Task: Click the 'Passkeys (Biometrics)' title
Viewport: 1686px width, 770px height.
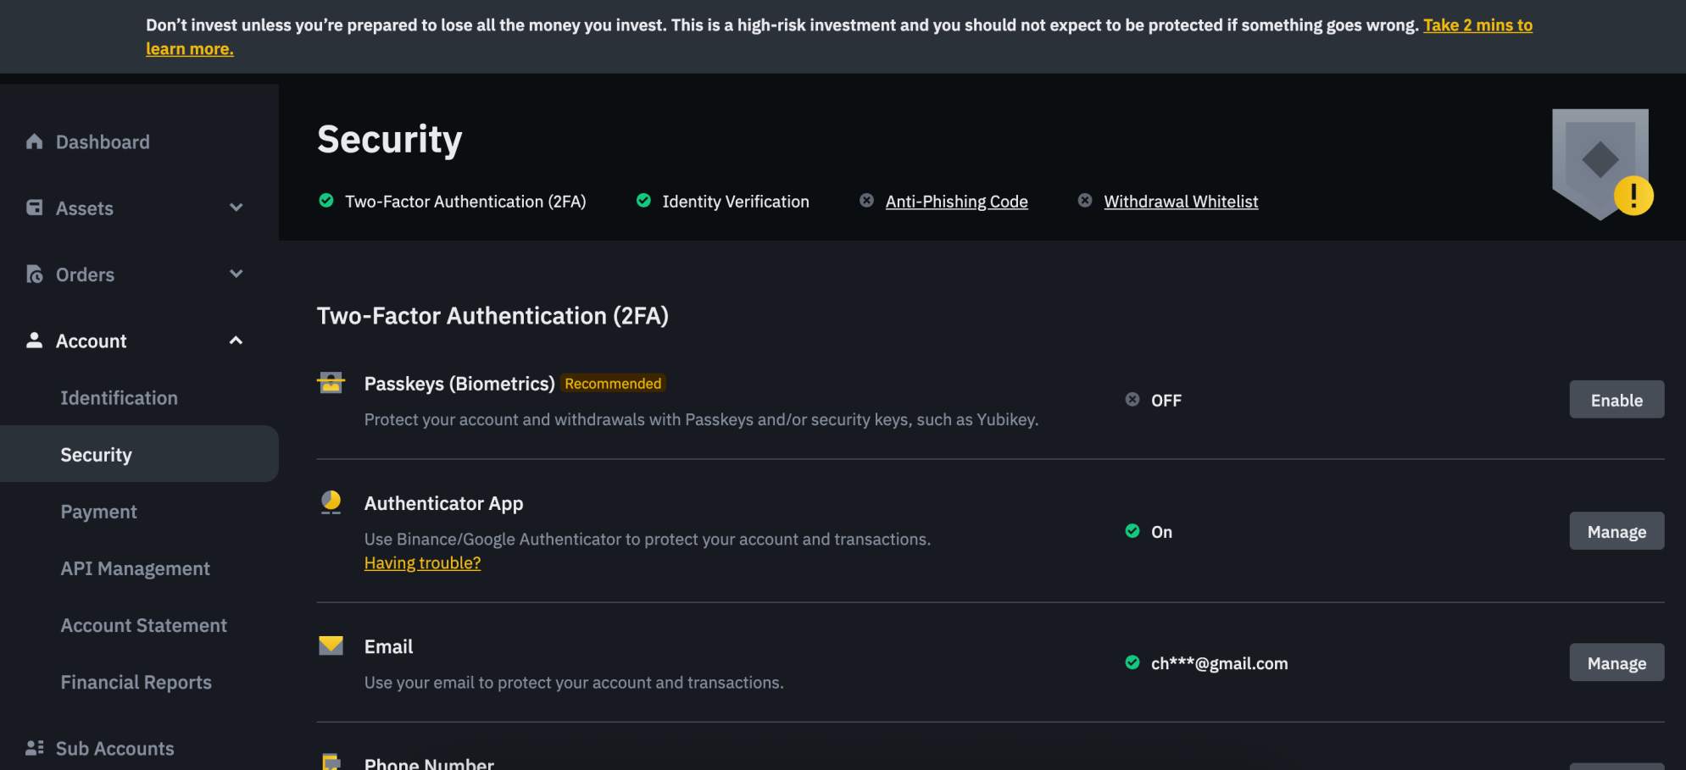Action: pos(459,384)
